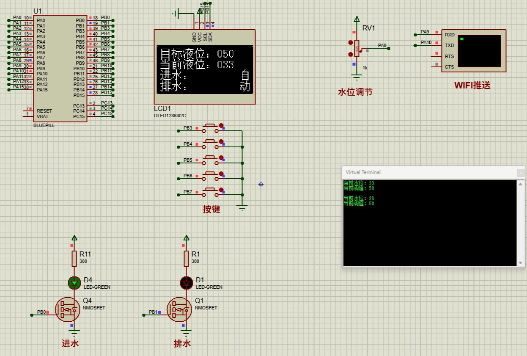Click the upper adjust dot on RV1 potentiometer
This screenshot has height=356, width=527.
pyautogui.click(x=350, y=42)
